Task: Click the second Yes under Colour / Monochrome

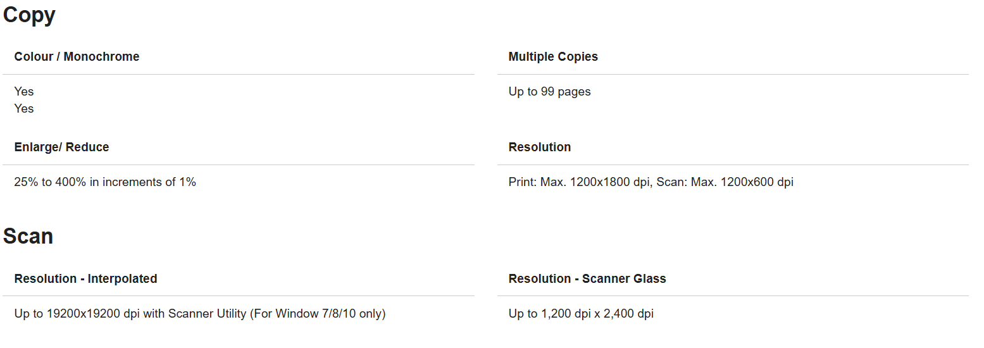Action: pos(24,109)
